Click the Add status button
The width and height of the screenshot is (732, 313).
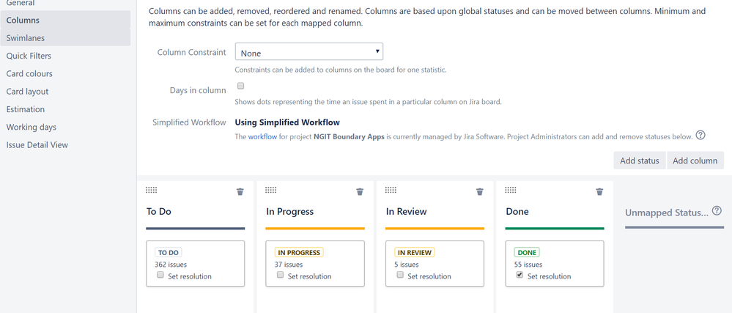point(640,161)
